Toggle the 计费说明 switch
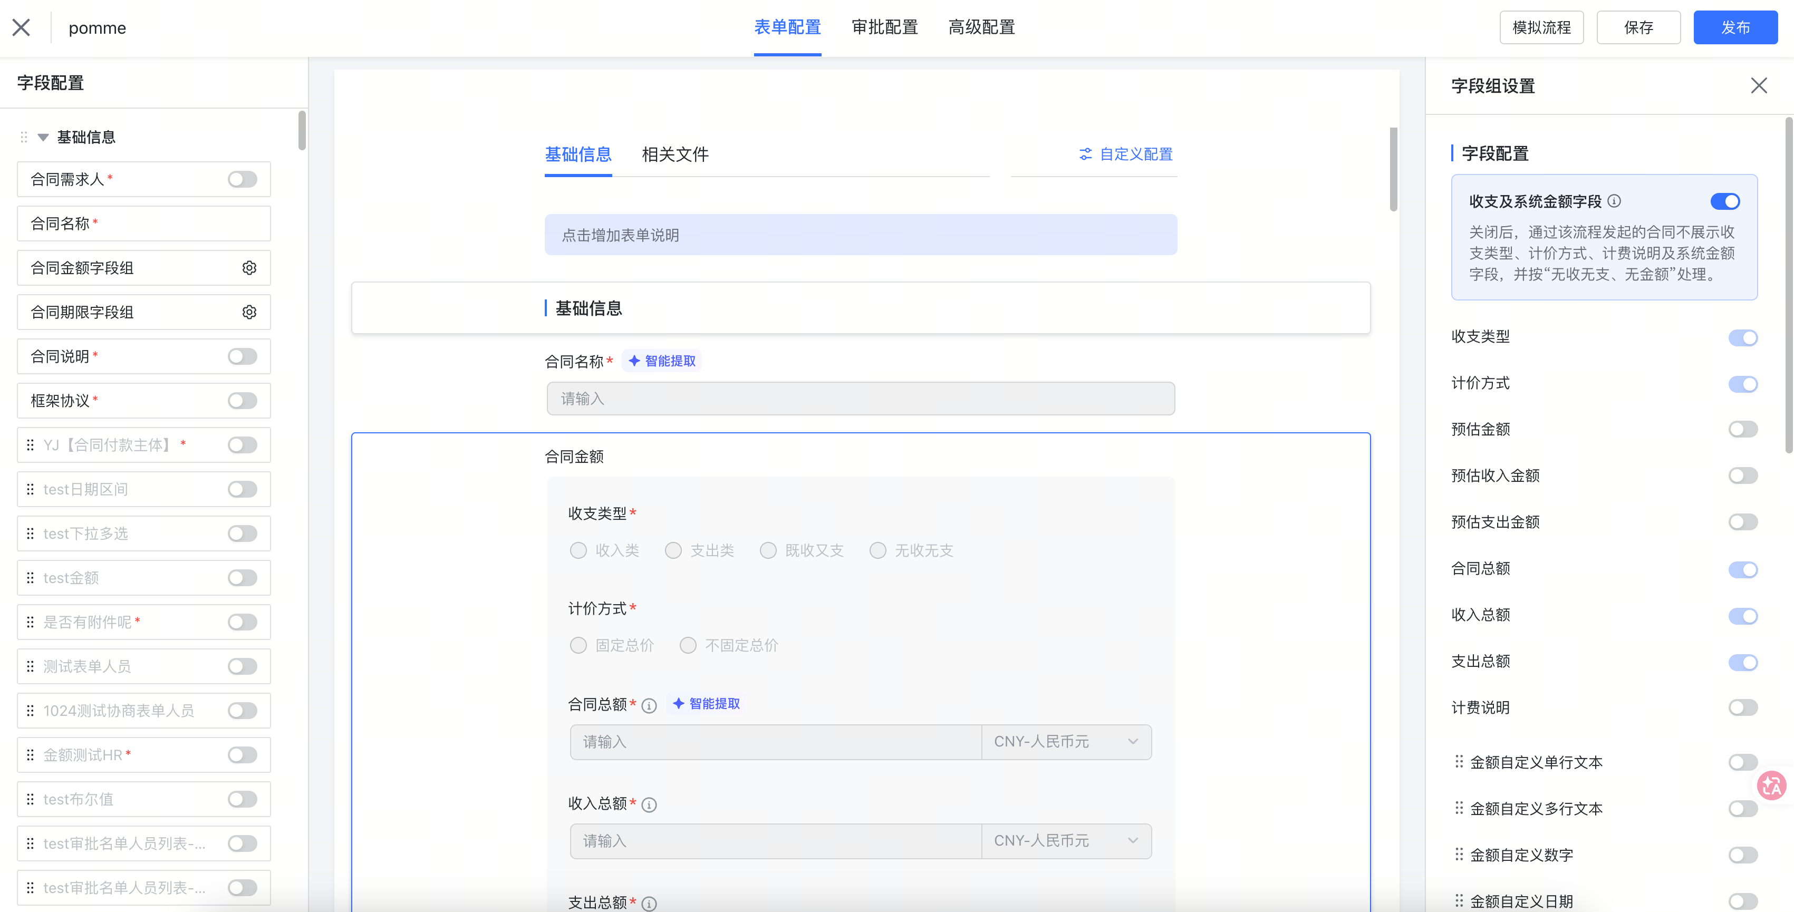1794x912 pixels. coord(1743,707)
